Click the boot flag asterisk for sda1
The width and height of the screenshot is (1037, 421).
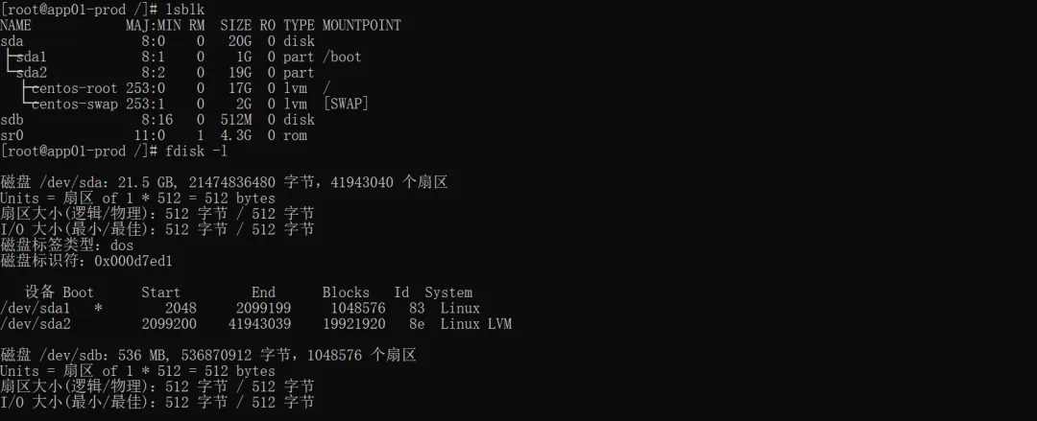click(x=99, y=309)
